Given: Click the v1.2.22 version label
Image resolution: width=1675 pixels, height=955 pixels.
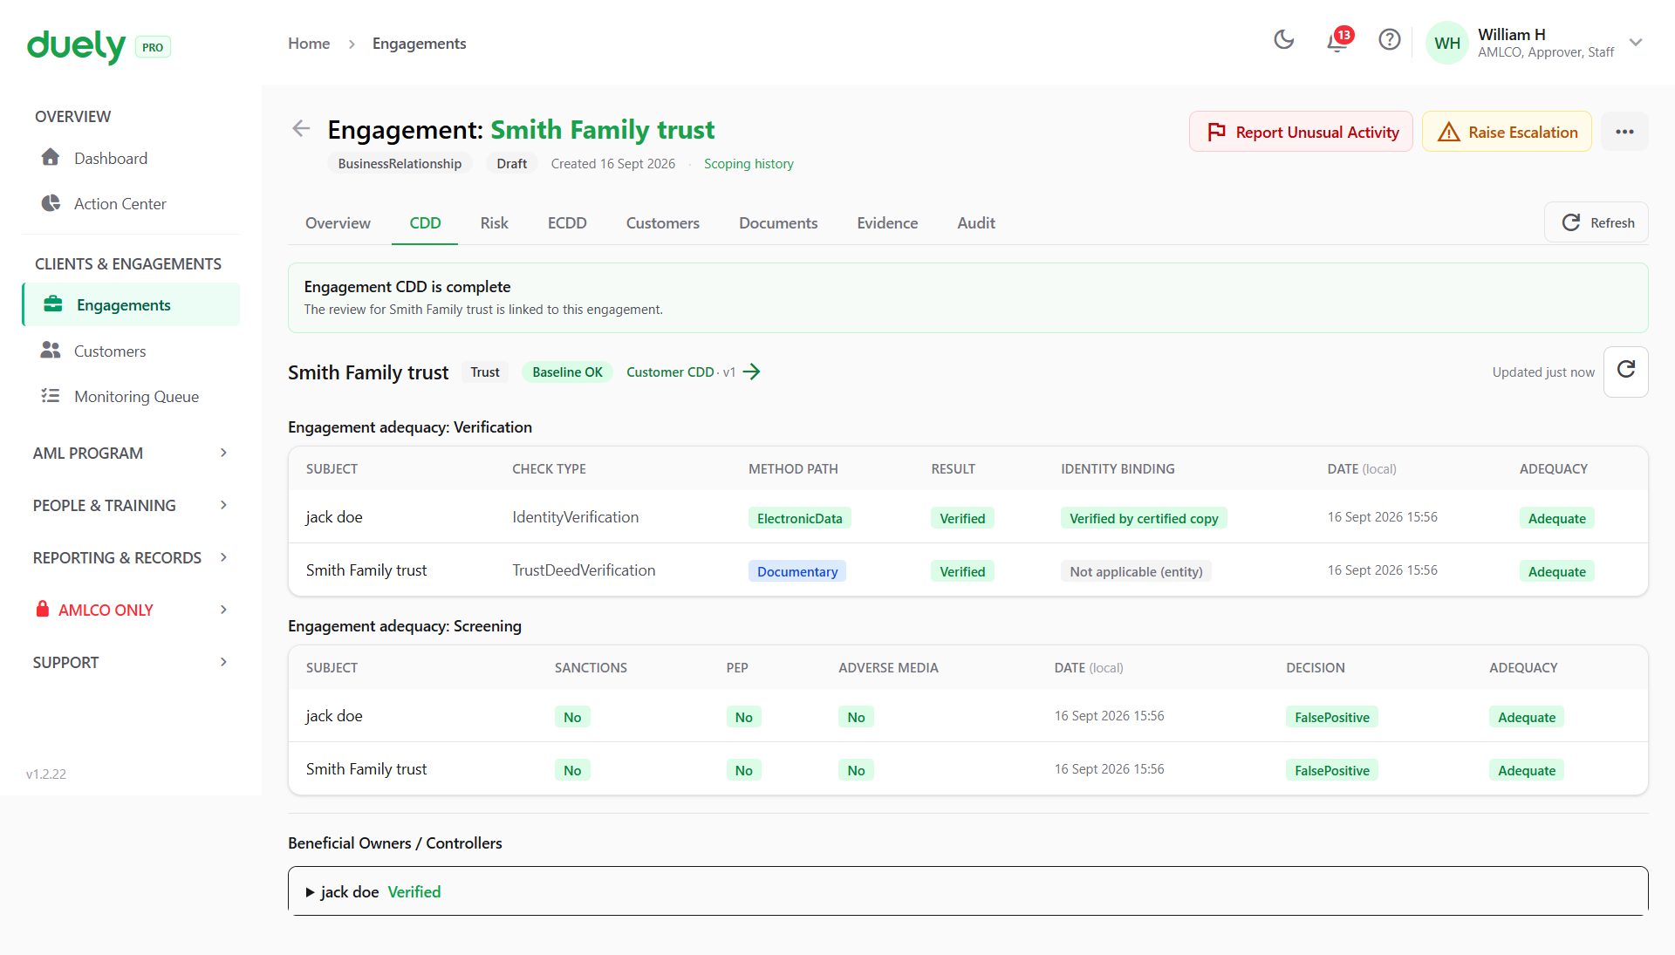Looking at the screenshot, I should point(46,774).
